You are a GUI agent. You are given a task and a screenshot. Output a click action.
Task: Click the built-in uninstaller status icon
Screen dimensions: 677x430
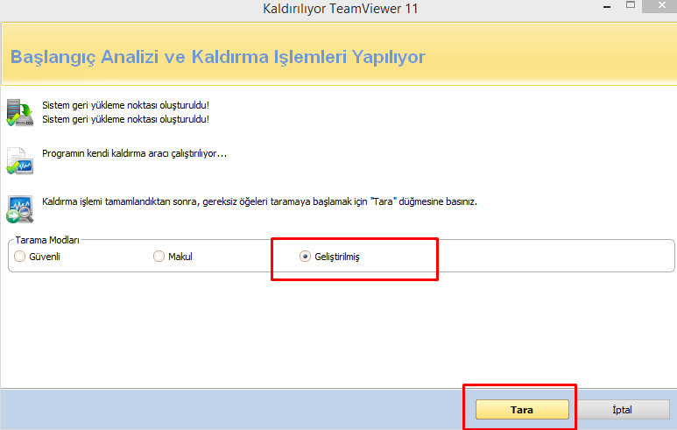[x=20, y=161]
